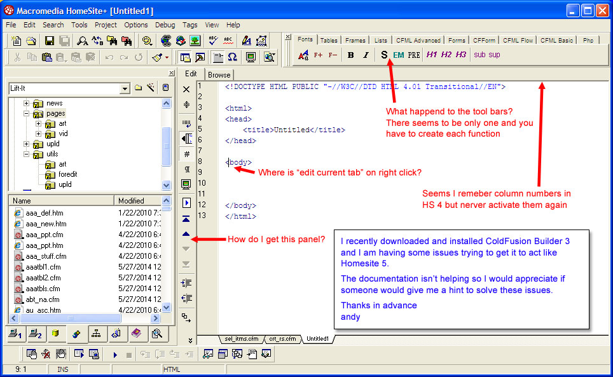
Task: Close the resource panel with its X
Action: pos(171,73)
